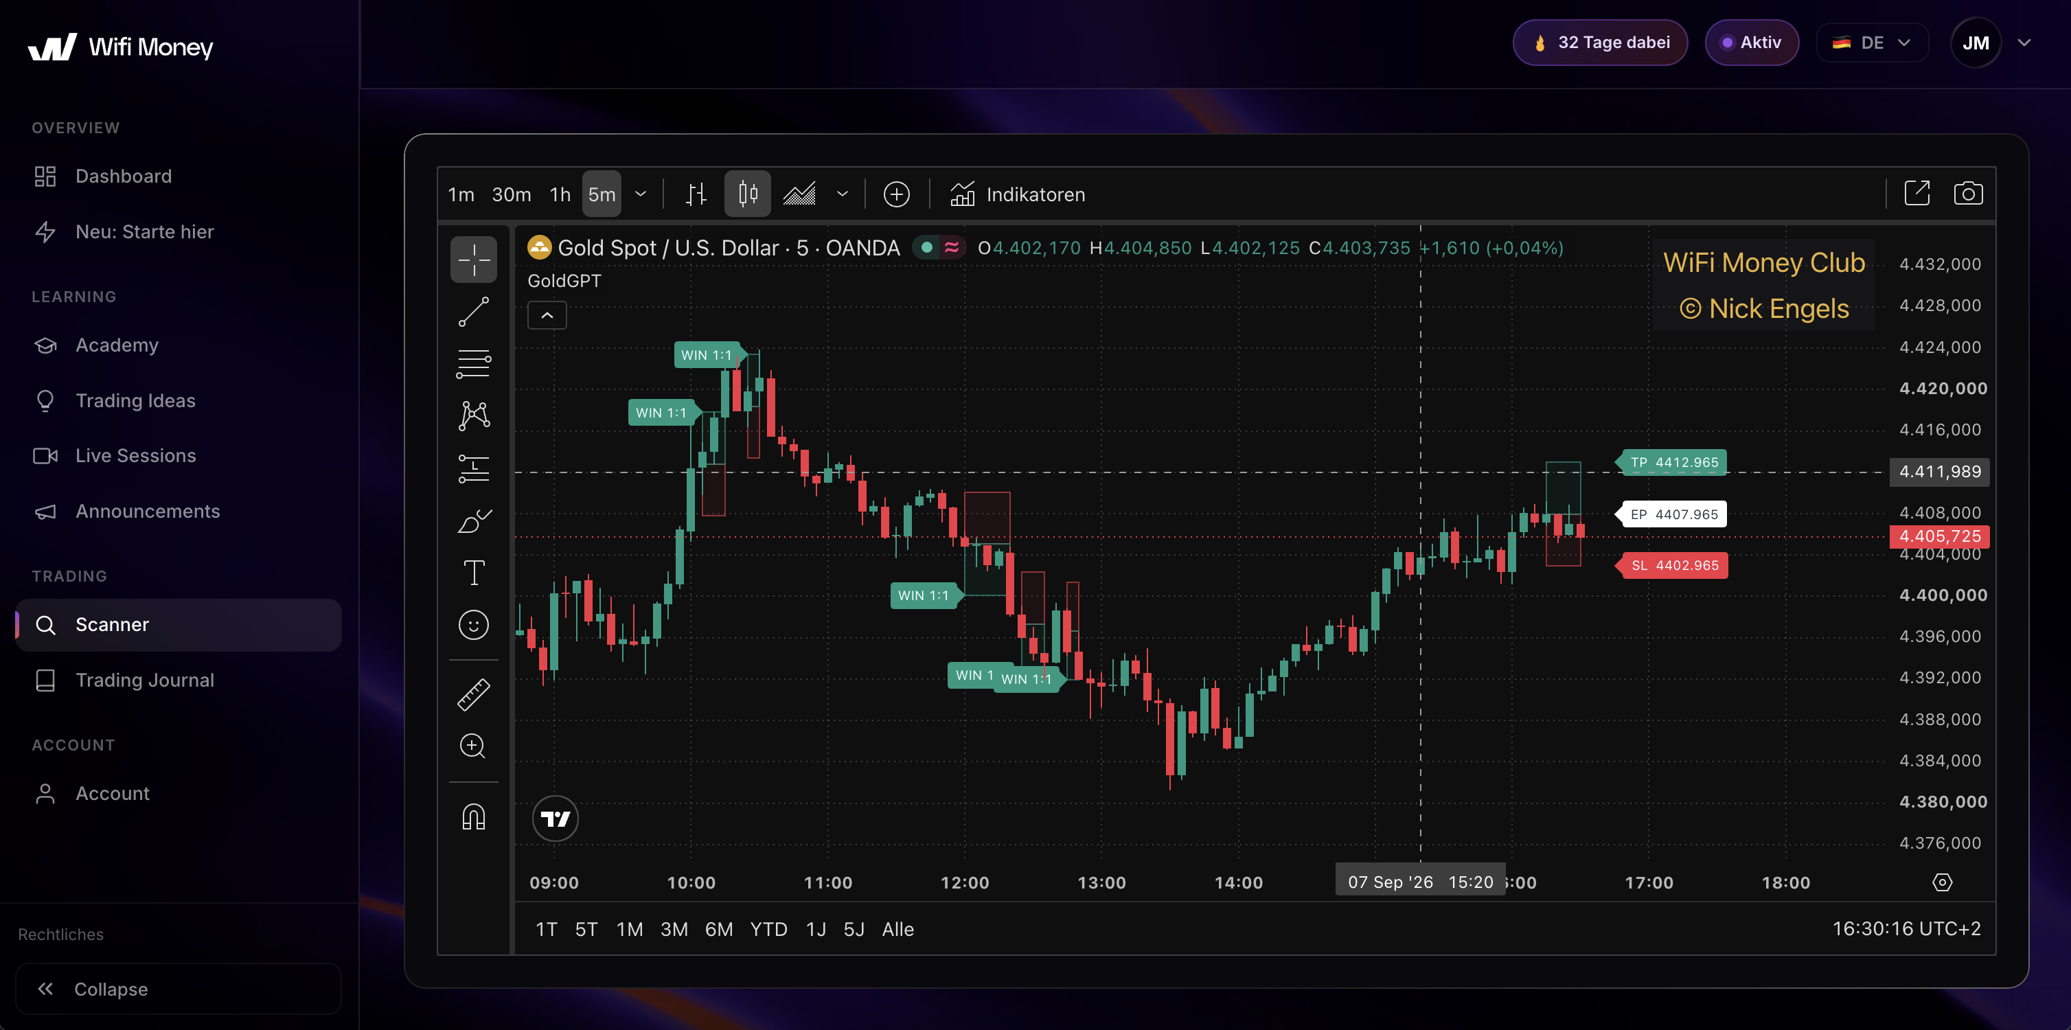Select the candlestick chart style
The height and width of the screenshot is (1030, 2071).
(748, 194)
